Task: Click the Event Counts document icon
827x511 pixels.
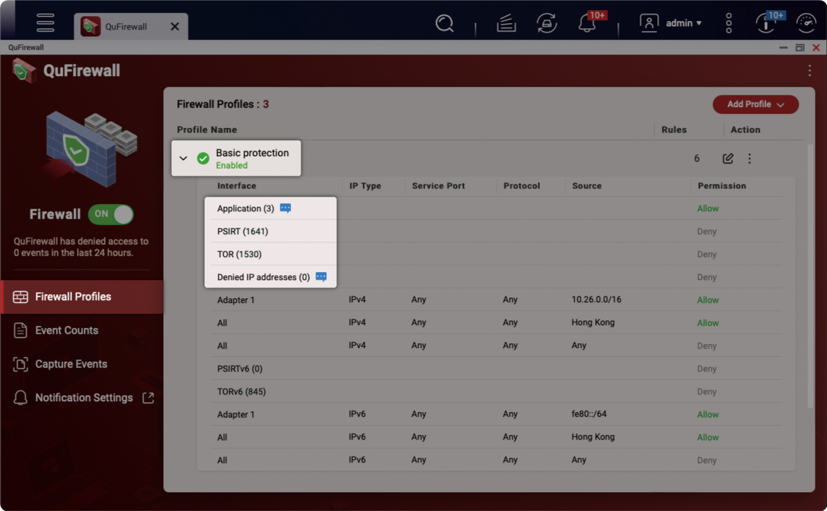Action: click(x=21, y=331)
